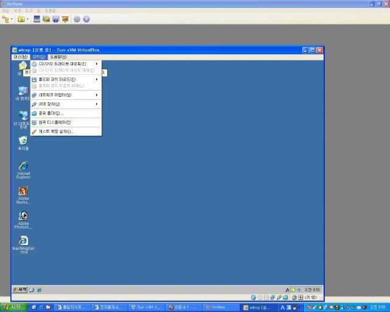Open the XnView 보기 menu
Image resolution: width=390 pixels, height=312 pixels.
point(17,11)
